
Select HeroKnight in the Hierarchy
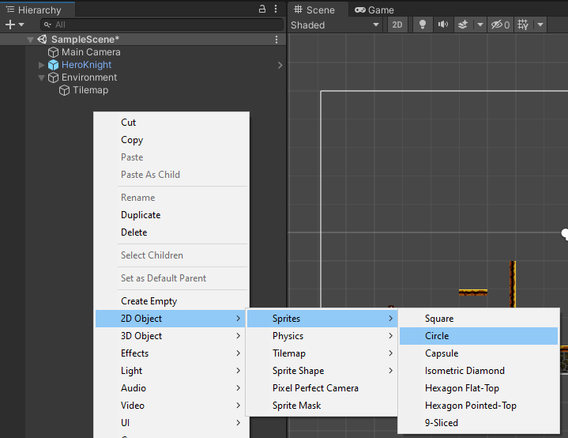(87, 65)
